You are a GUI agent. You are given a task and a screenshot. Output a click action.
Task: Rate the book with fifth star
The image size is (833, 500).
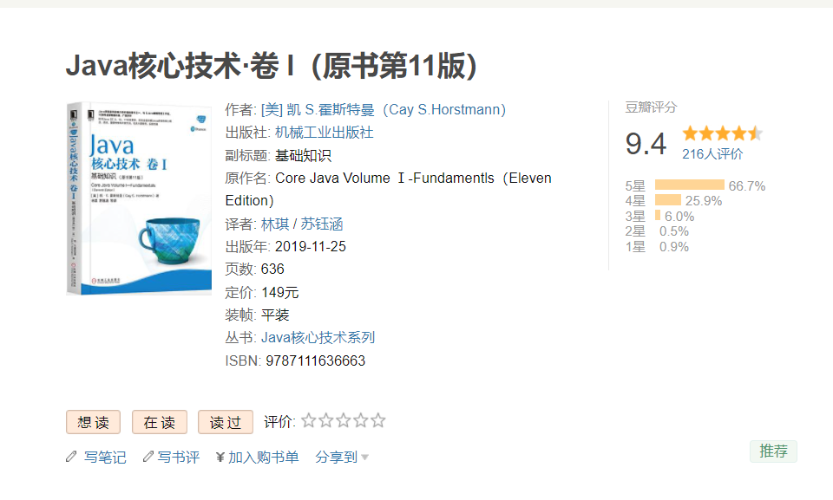(378, 421)
